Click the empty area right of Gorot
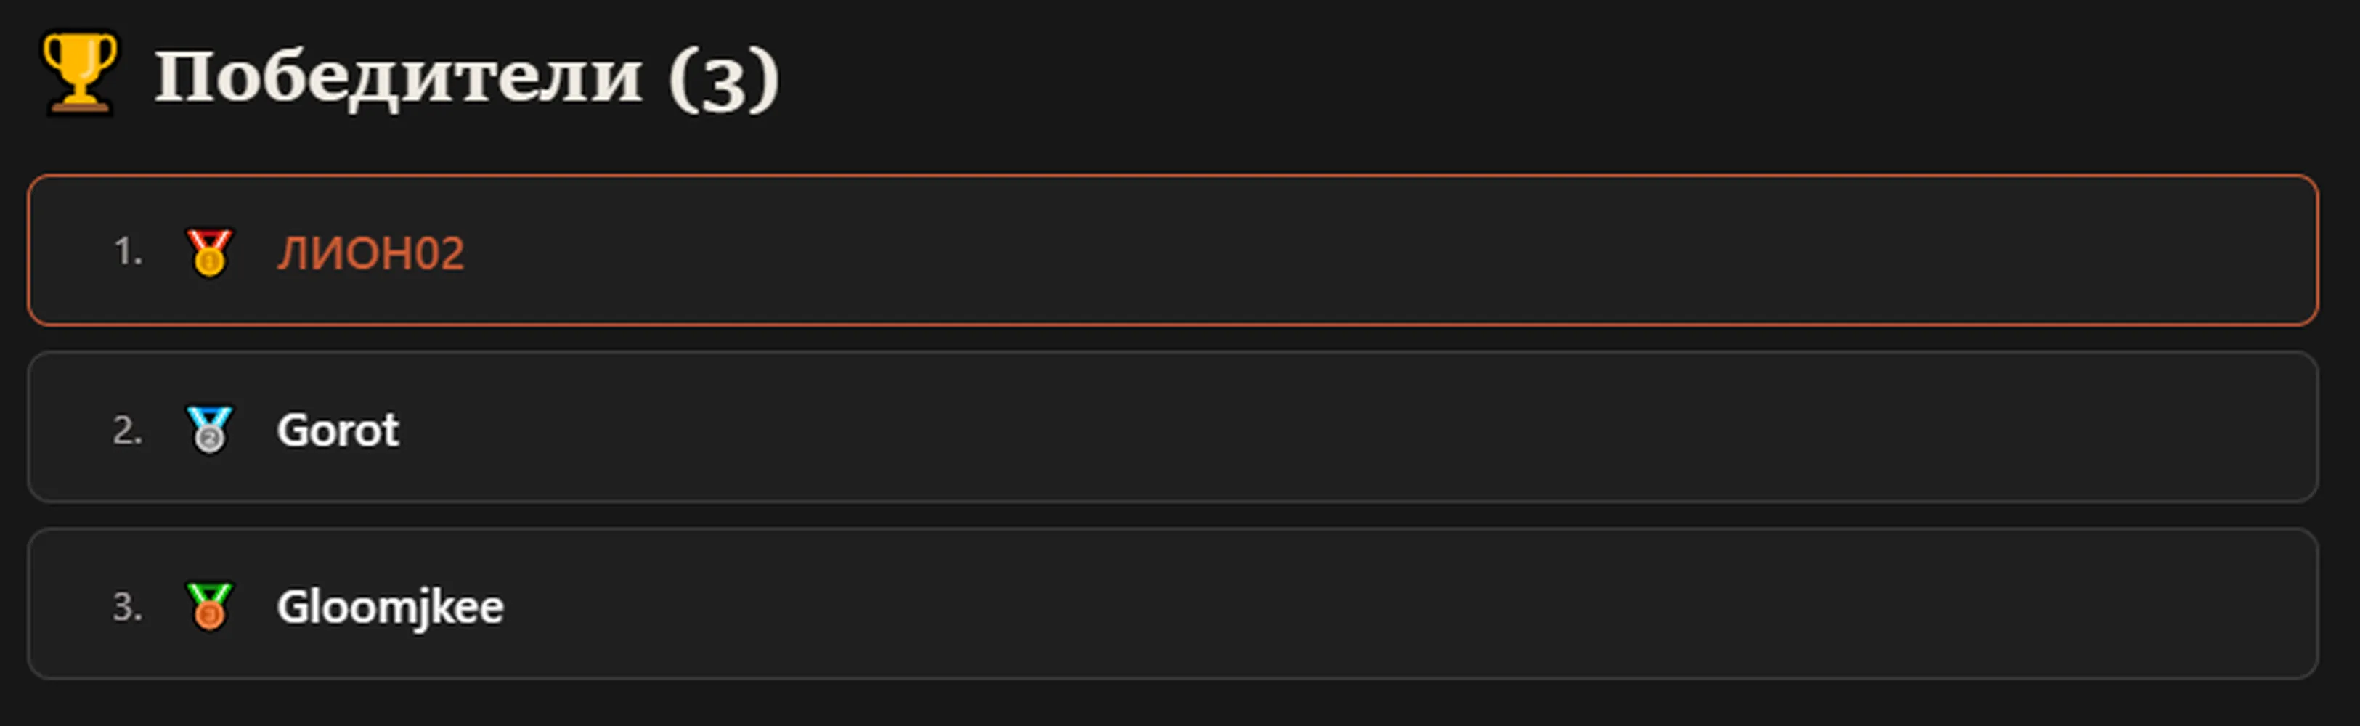This screenshot has width=2360, height=726. (1356, 428)
